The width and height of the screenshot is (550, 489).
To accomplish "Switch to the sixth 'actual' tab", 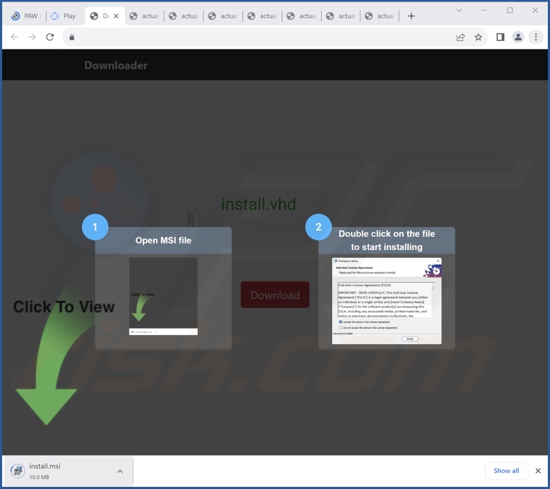I will [340, 16].
